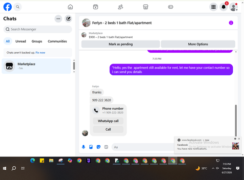This screenshot has height=180, width=244.
Task: Open Copilot from taskbar
Action: (70, 161)
